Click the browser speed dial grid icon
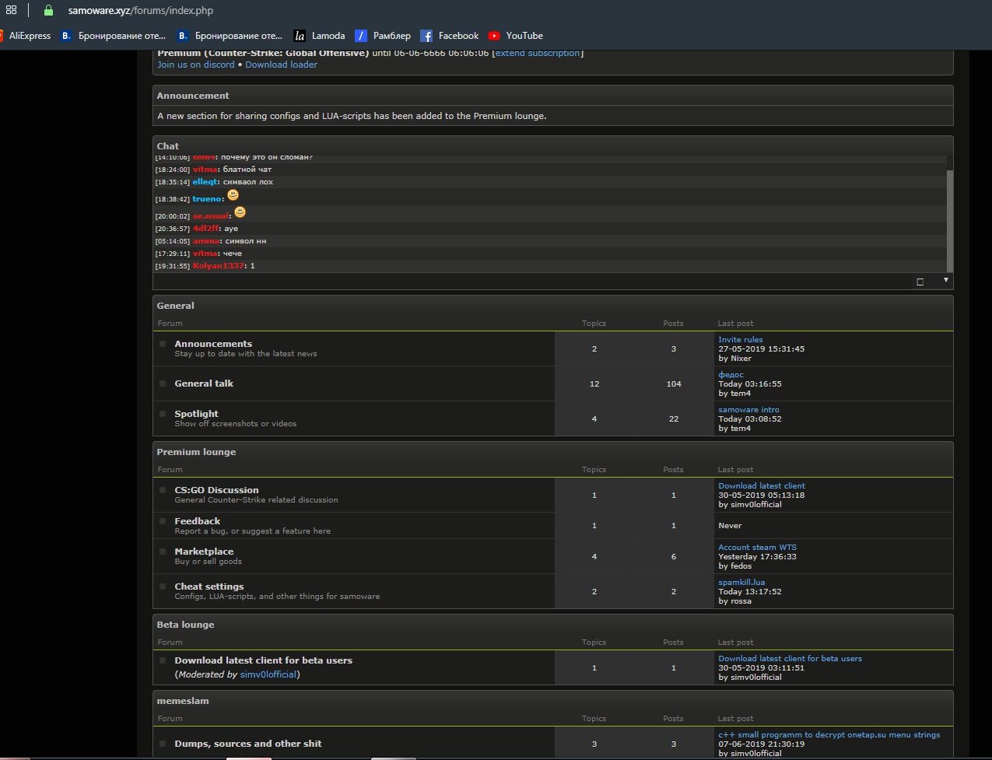The image size is (992, 760). pyautogui.click(x=11, y=10)
